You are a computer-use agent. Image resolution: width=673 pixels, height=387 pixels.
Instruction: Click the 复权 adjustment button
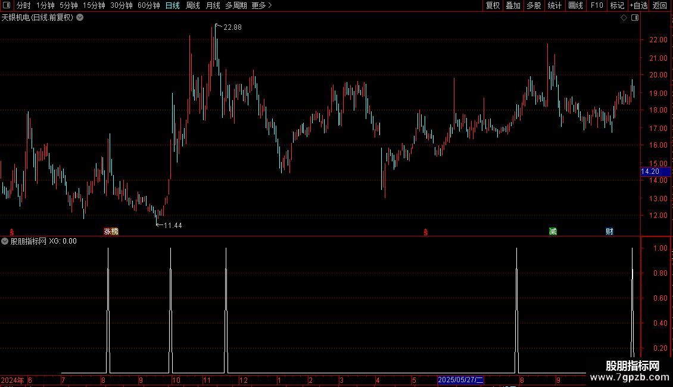click(493, 5)
